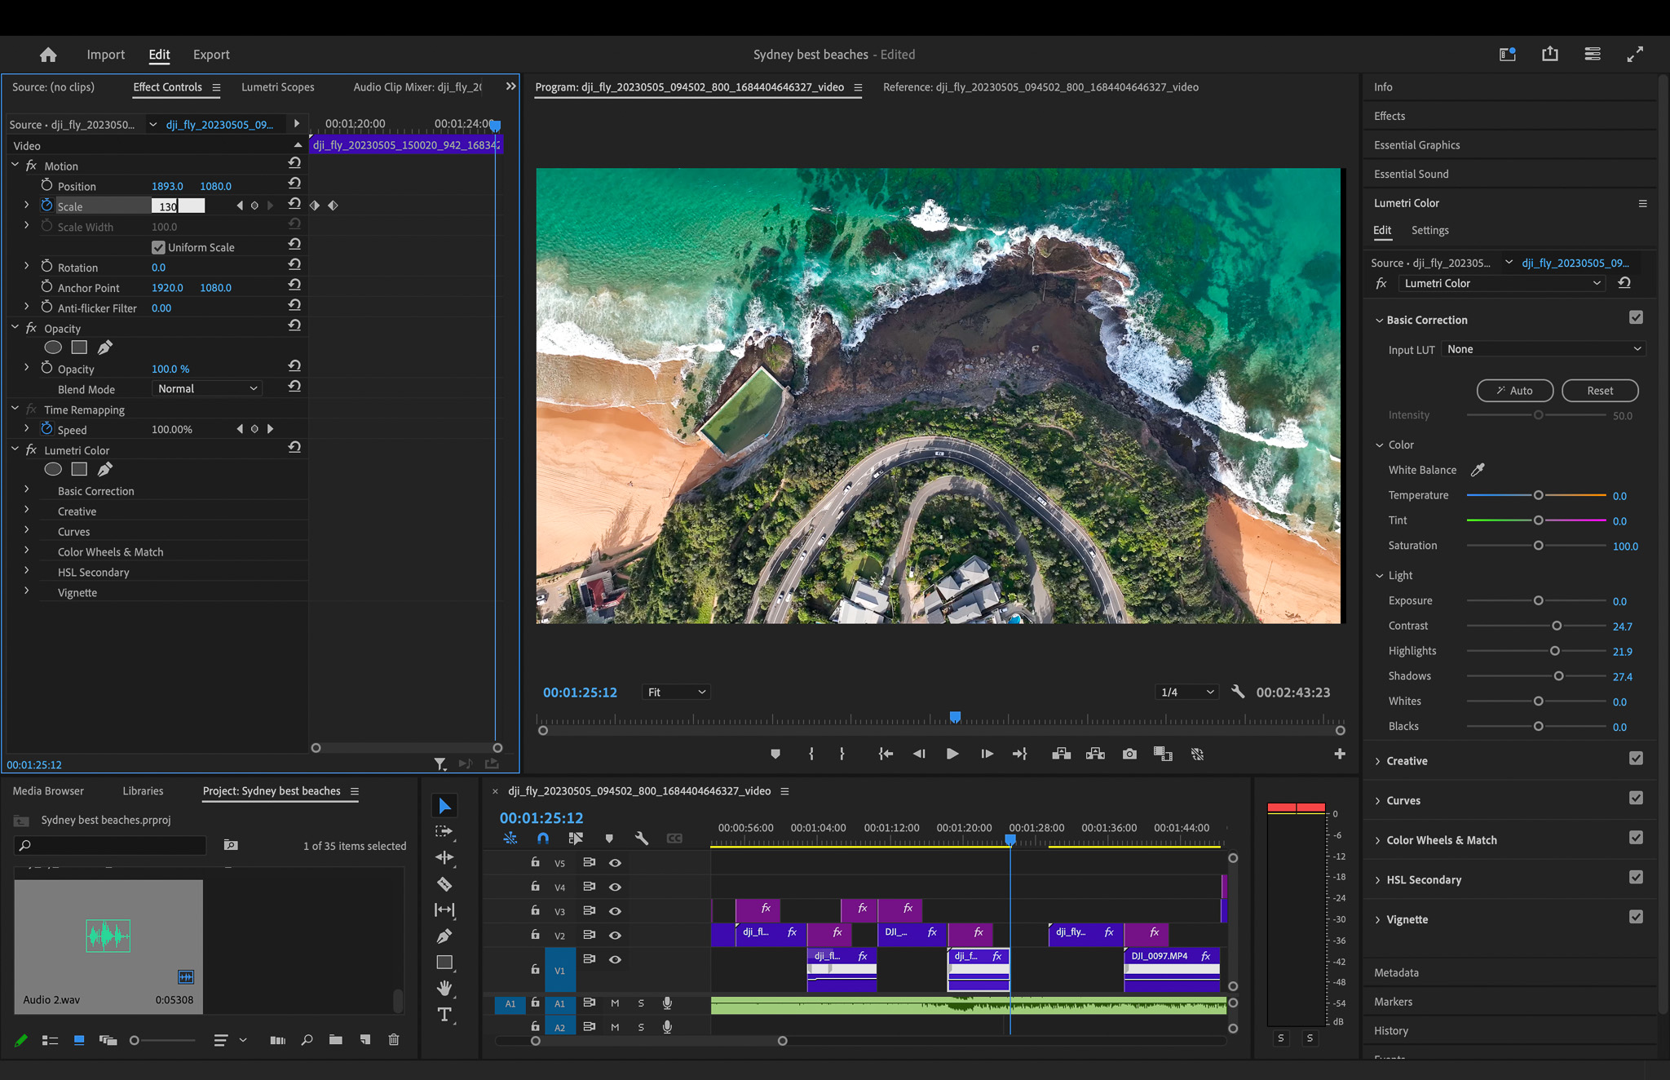
Task: Reset the Position parameter
Action: (x=294, y=184)
